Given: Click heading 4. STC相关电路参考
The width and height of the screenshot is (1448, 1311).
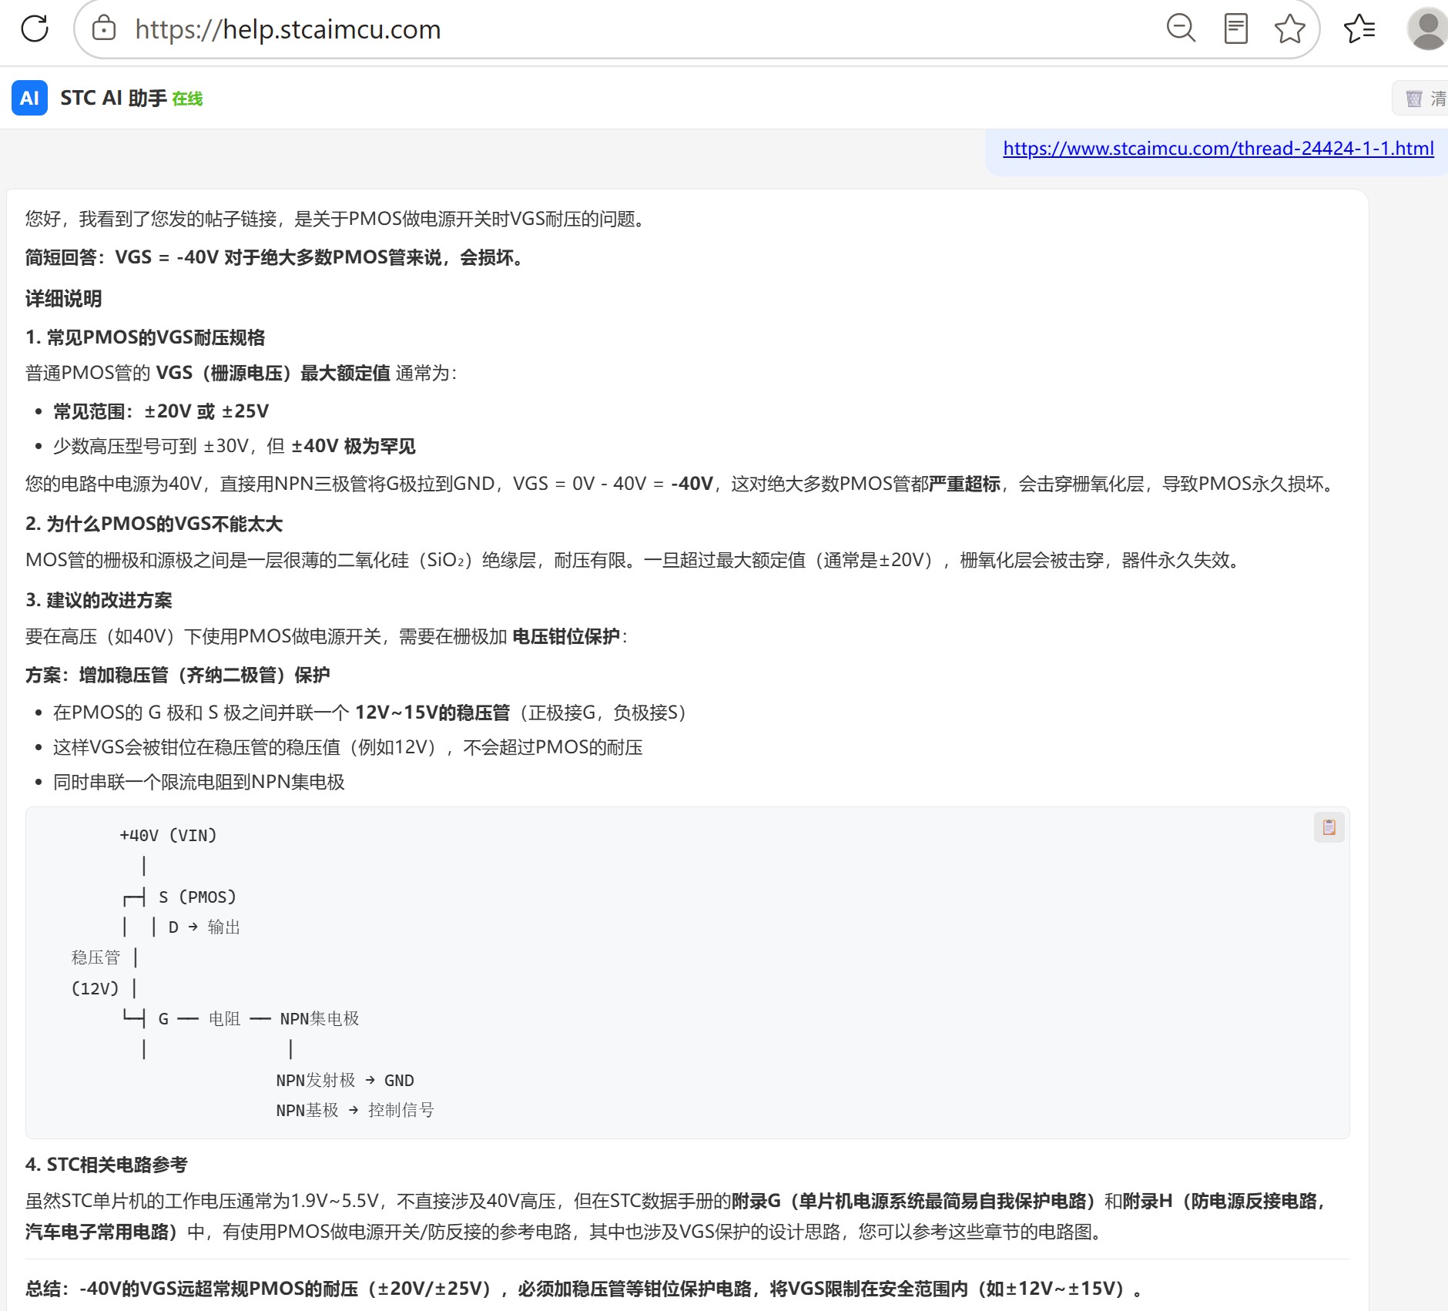Looking at the screenshot, I should pos(106,1165).
